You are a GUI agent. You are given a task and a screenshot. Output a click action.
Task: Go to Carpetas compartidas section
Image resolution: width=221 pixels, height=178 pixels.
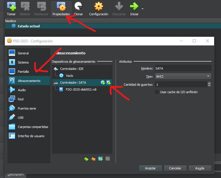tap(33, 127)
